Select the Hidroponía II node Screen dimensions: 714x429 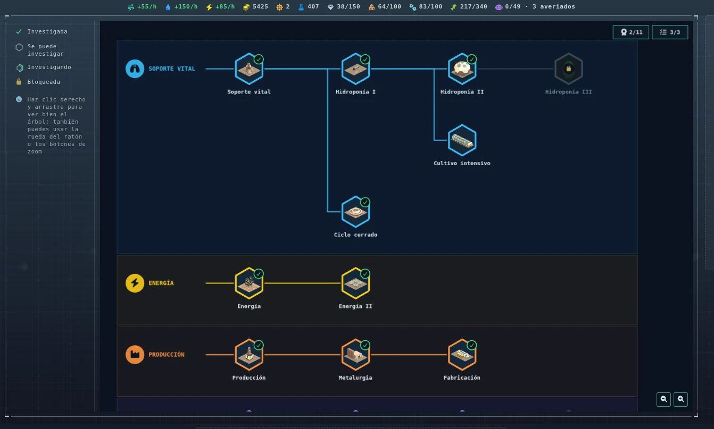pyautogui.click(x=462, y=69)
